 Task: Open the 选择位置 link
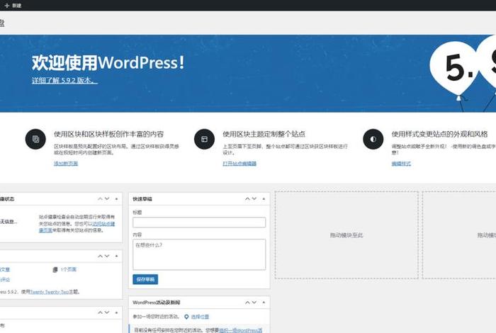click(x=200, y=317)
